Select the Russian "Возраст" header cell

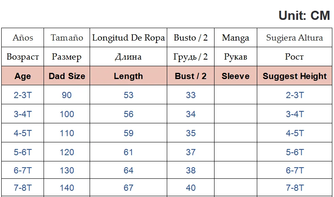tap(23, 57)
